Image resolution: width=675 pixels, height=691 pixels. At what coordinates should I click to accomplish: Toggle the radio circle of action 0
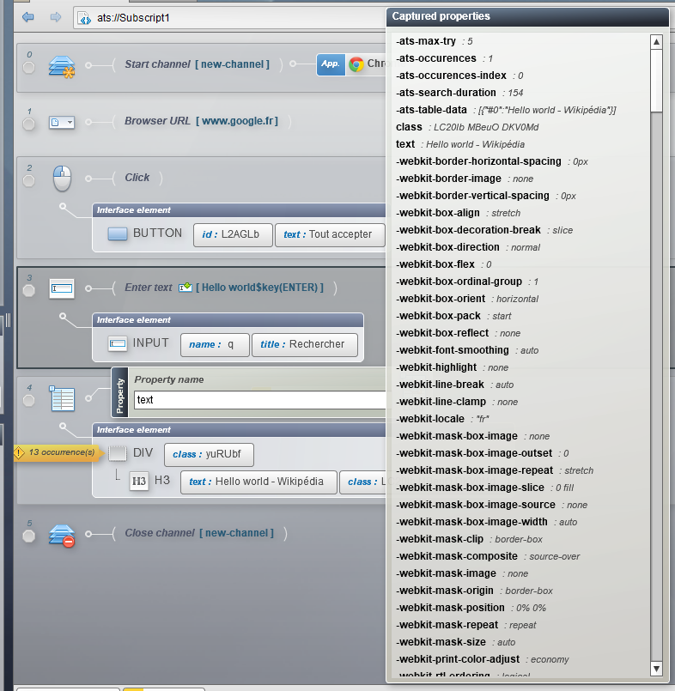[29, 68]
